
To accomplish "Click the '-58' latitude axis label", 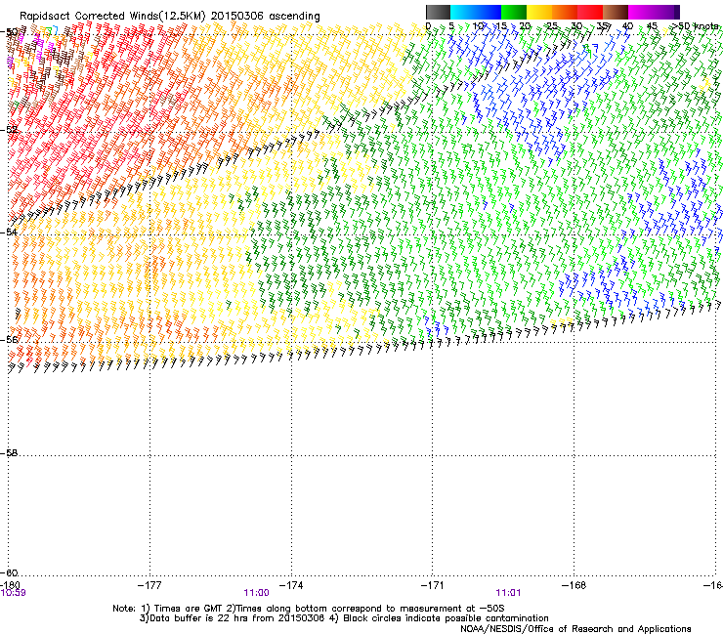I will pos(10,453).
